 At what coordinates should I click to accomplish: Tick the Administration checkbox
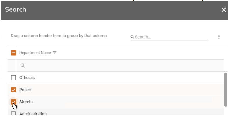[x=13, y=114]
